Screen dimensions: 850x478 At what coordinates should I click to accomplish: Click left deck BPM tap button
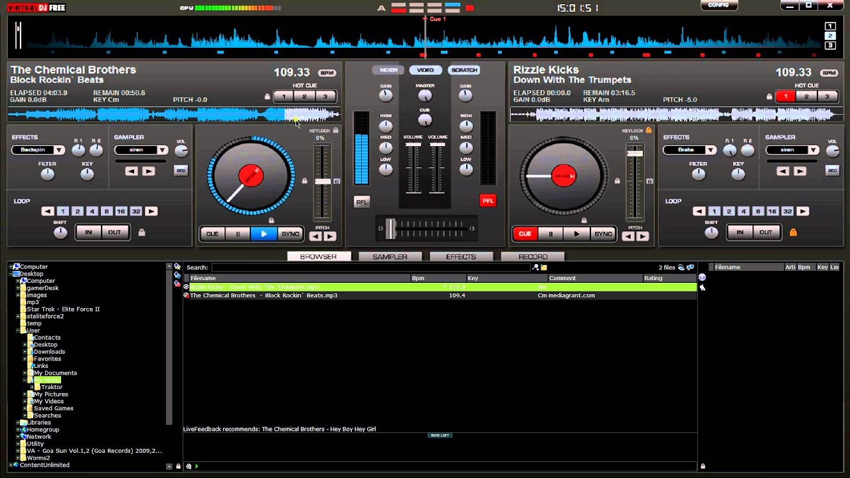(x=327, y=73)
